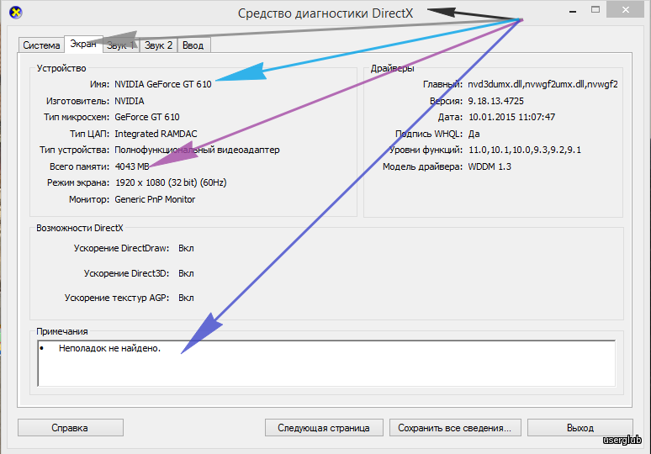
Task: Click driver model WDDM 1.3
Action: (x=490, y=166)
